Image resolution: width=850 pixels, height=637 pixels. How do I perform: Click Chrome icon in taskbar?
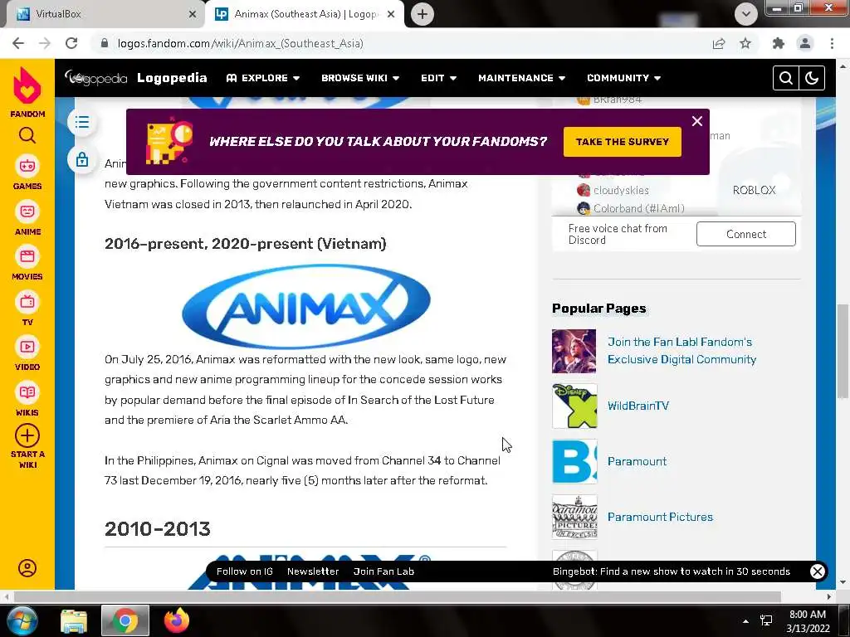[x=125, y=620]
